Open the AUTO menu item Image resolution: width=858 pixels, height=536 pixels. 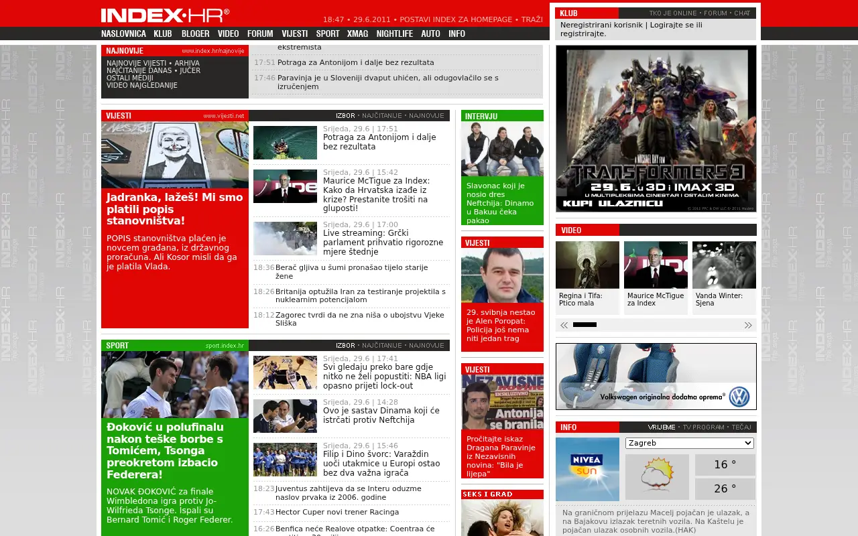(x=430, y=33)
